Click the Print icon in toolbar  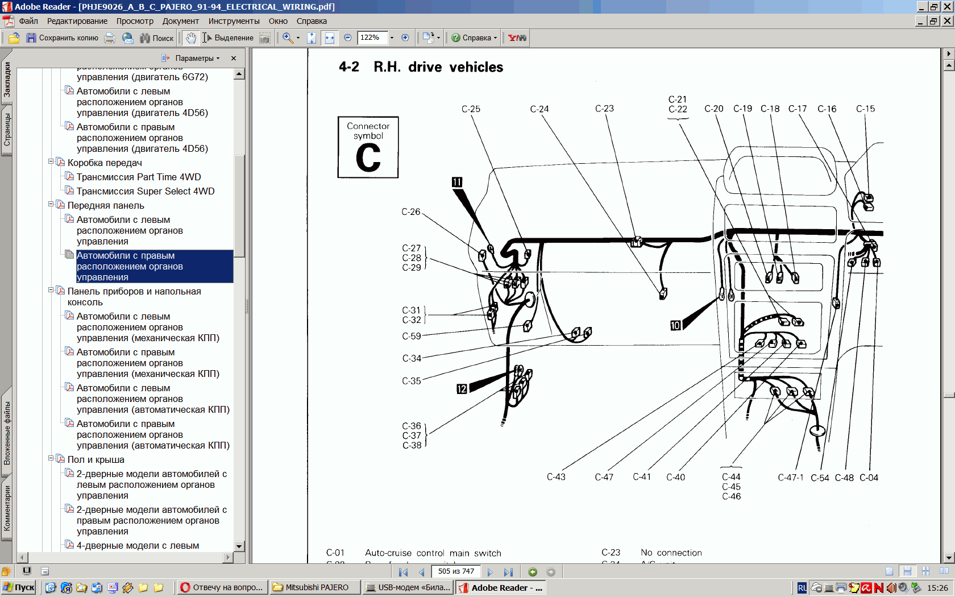pos(110,38)
